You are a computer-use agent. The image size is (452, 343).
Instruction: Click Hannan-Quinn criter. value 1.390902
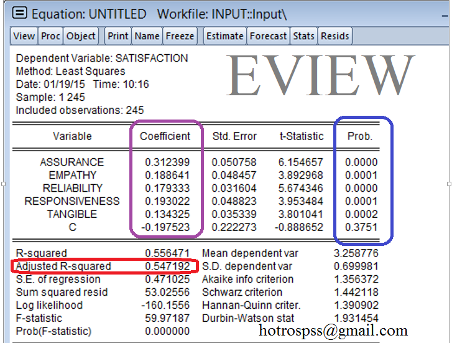356,305
